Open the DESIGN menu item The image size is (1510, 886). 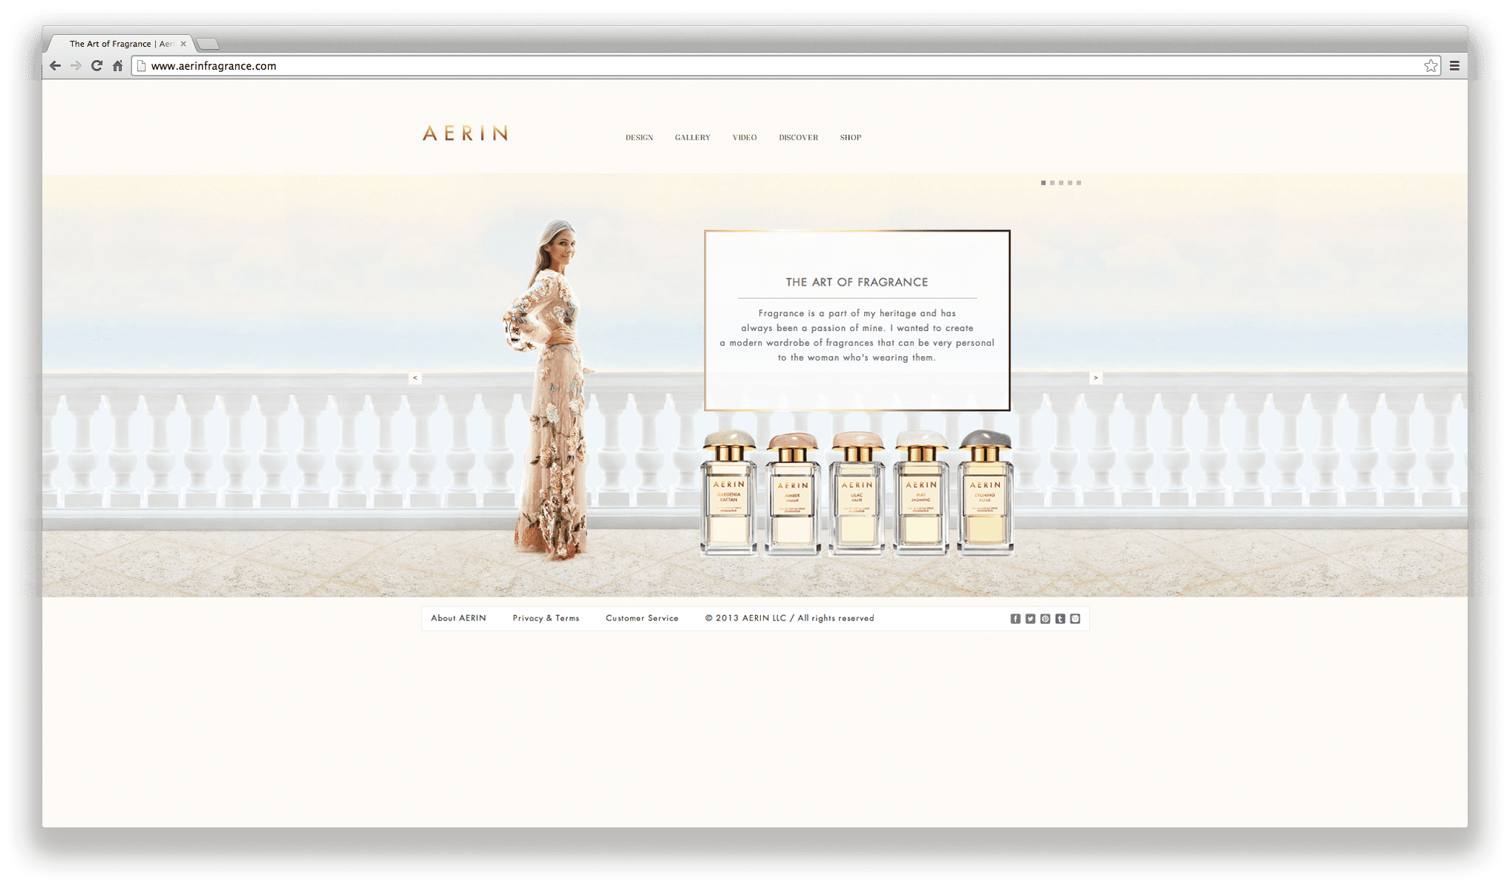(639, 137)
